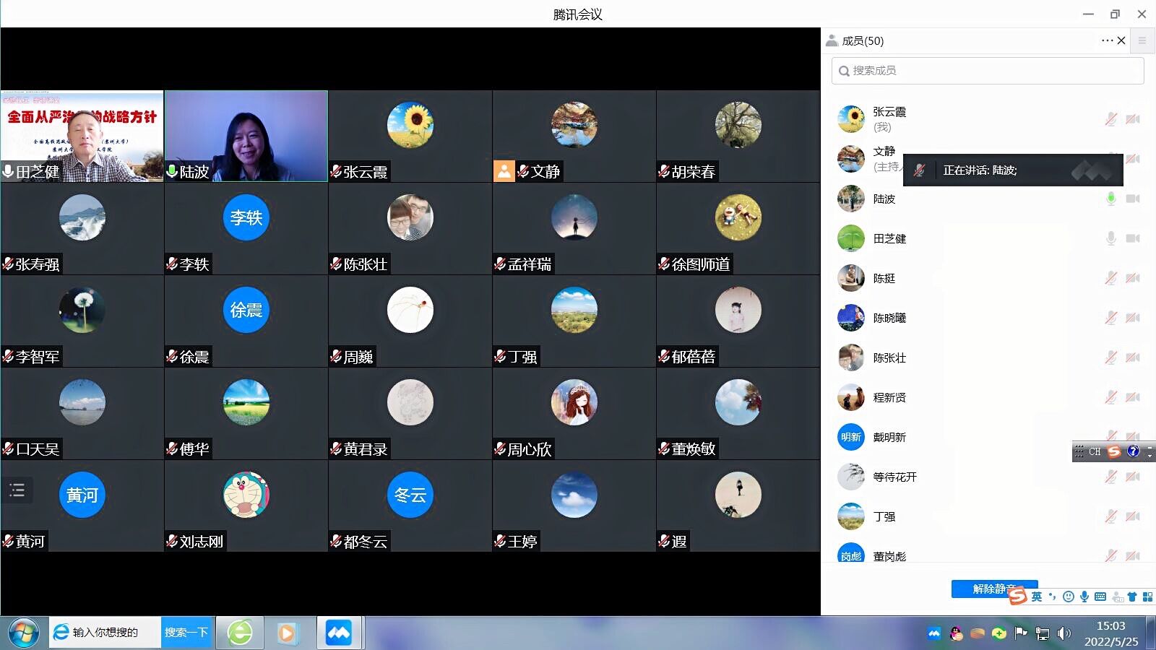Click the muted mic icon on 胡荣春's tile
1156x650 pixels.
(664, 172)
